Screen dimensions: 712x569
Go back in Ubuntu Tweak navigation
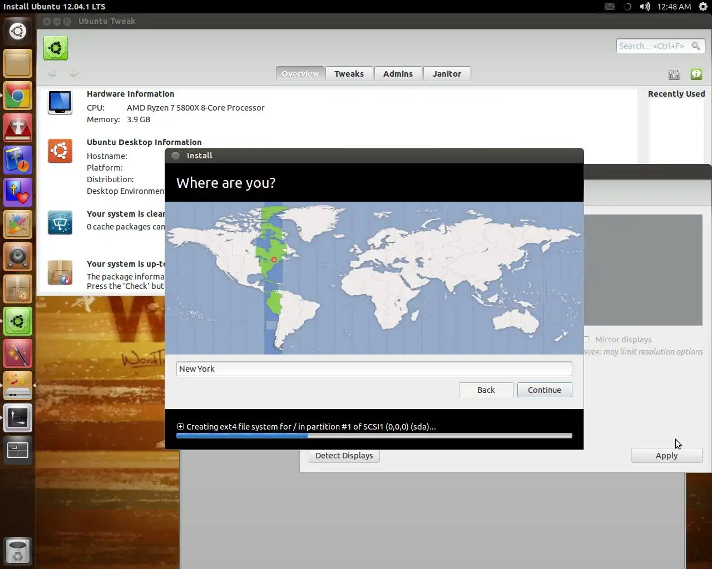[52, 73]
